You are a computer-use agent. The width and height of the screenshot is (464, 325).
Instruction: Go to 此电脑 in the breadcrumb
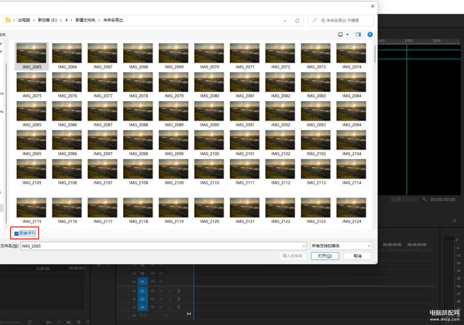click(x=24, y=20)
